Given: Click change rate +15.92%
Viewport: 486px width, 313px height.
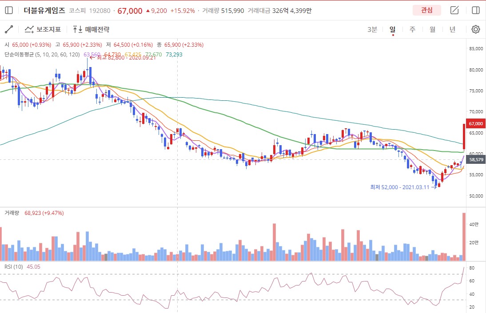Looking at the screenshot, I should tap(183, 11).
